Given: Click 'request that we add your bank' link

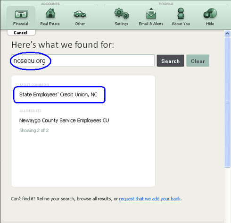Looking at the screenshot, I should point(150,199).
